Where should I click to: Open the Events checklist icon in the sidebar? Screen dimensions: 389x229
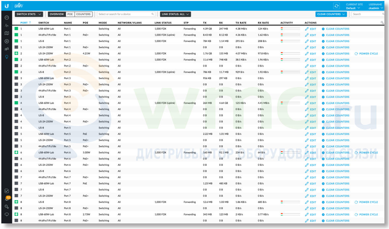[7, 191]
